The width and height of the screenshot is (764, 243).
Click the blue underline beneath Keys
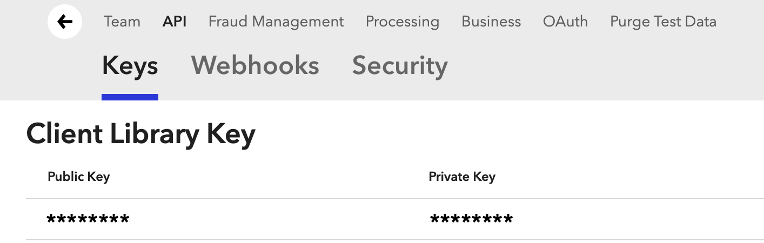tap(130, 97)
